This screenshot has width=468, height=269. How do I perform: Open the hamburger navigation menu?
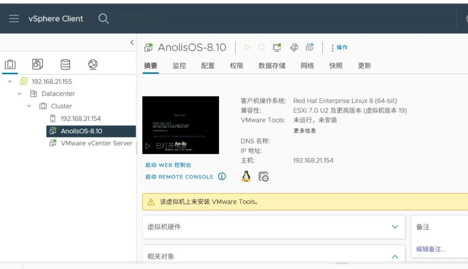14,19
